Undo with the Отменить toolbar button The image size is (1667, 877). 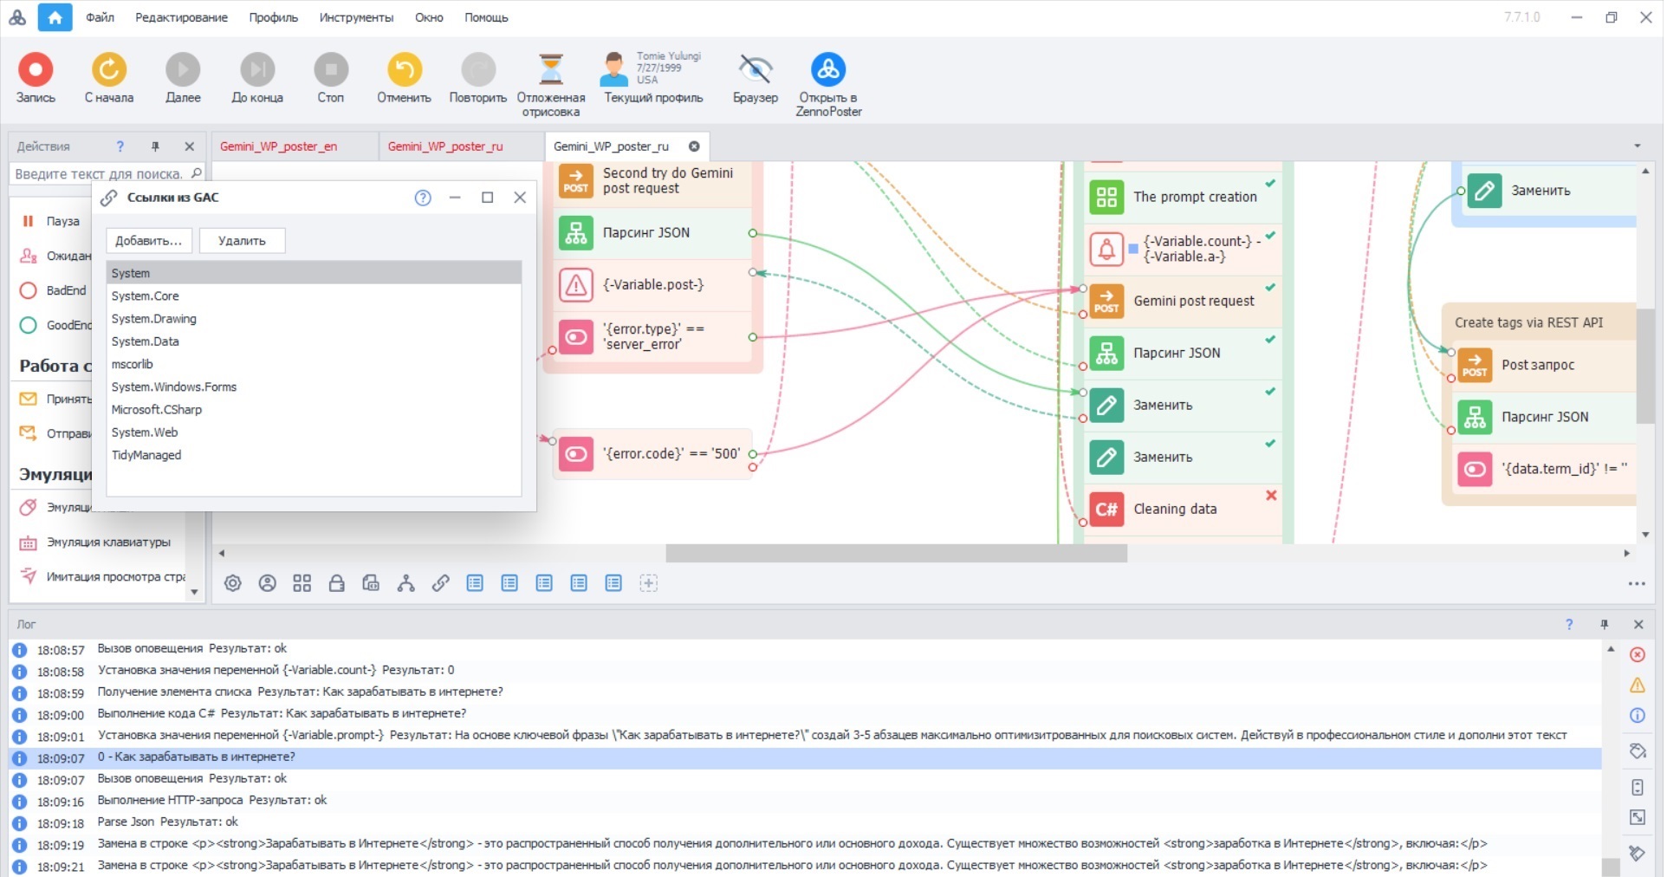tap(404, 78)
